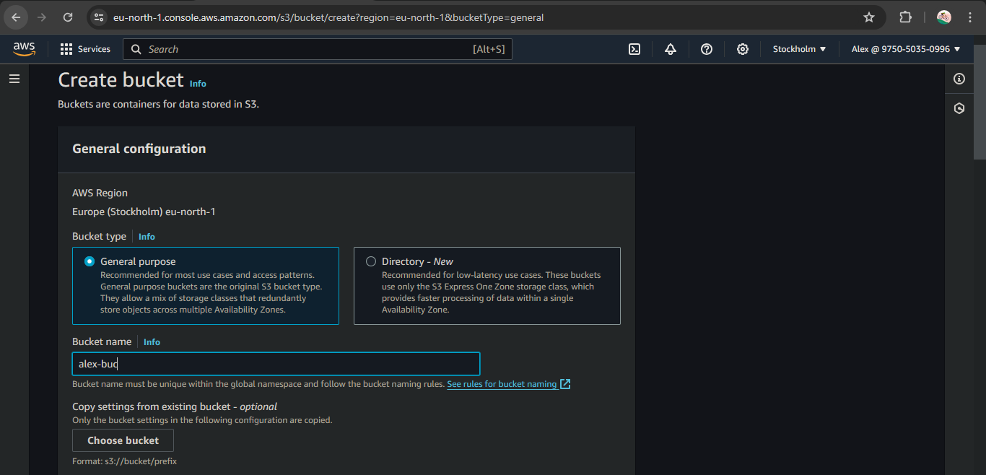Click the Info link beside Bucket type

point(147,237)
